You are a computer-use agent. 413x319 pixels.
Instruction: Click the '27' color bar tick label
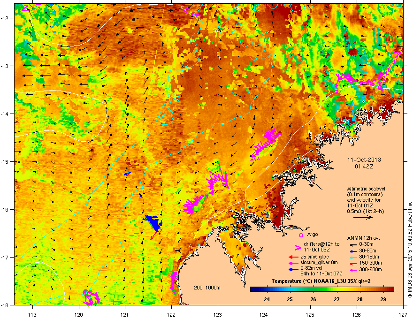click(337, 299)
